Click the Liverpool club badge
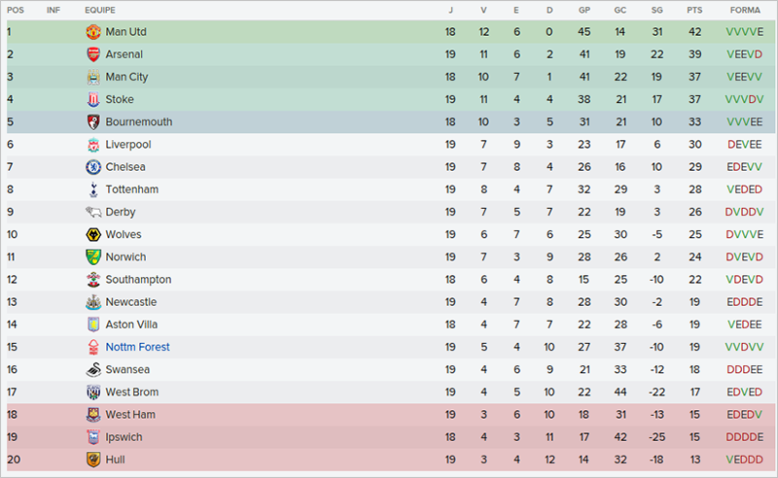778x478 pixels. point(93,145)
